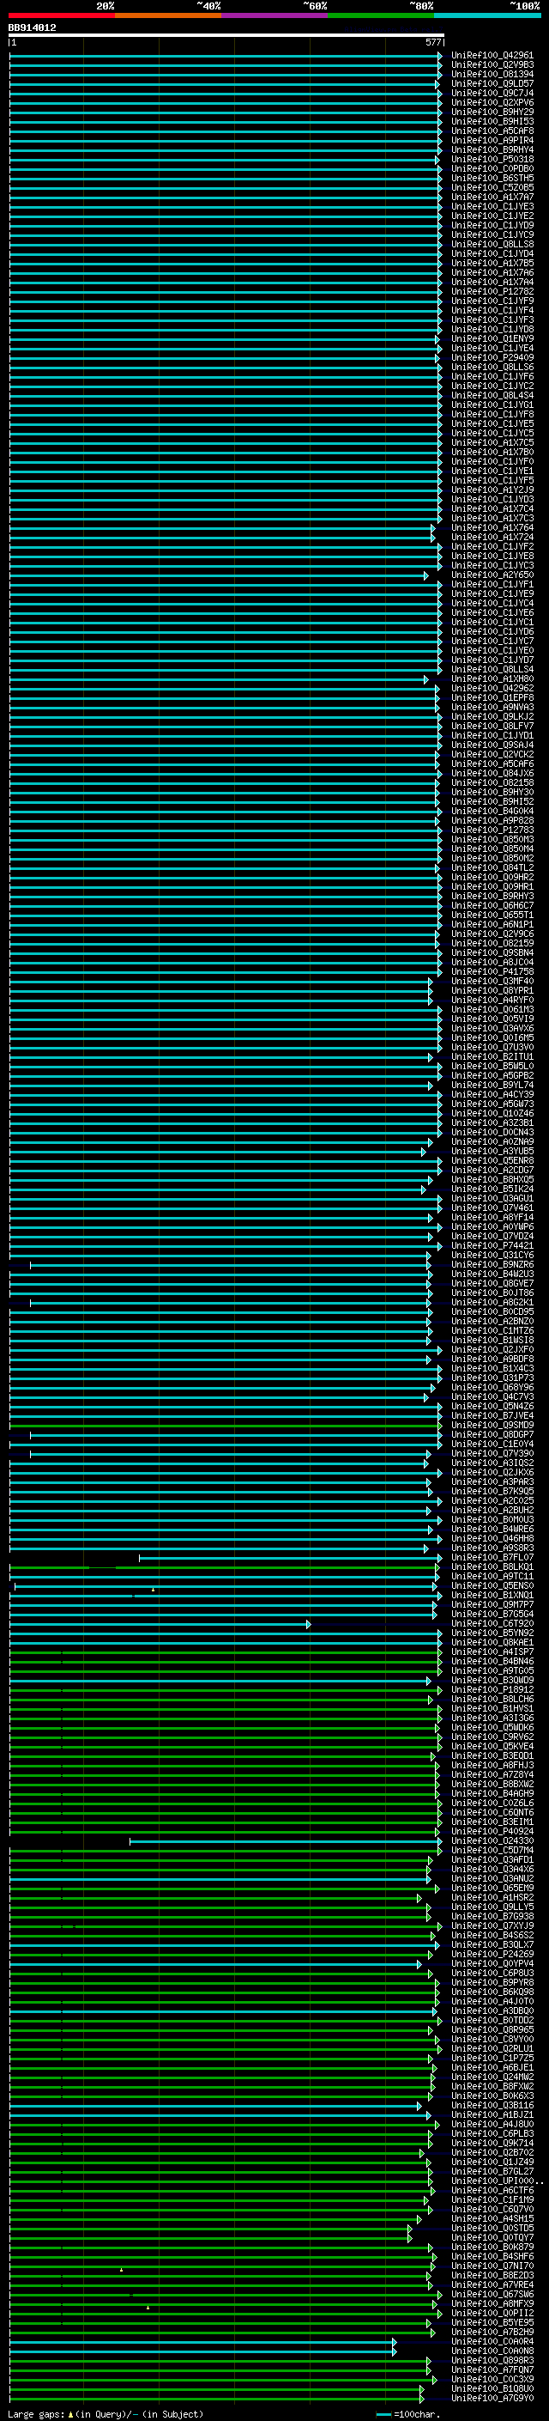Click hit label UniRef100_B6STH5

point(492,179)
